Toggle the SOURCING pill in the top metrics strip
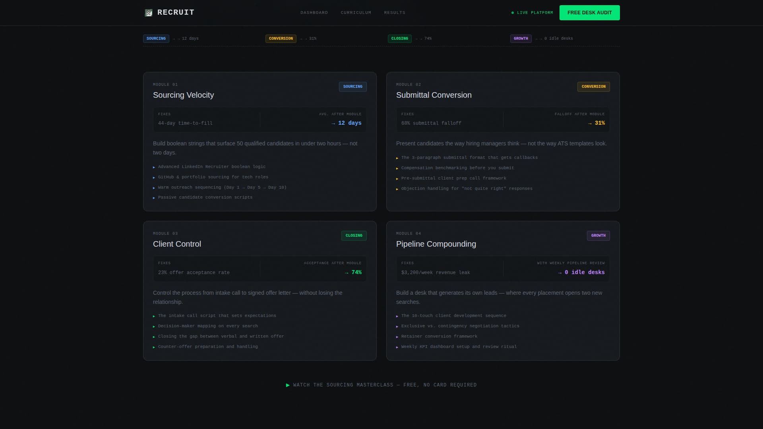The image size is (763, 429). 156,39
